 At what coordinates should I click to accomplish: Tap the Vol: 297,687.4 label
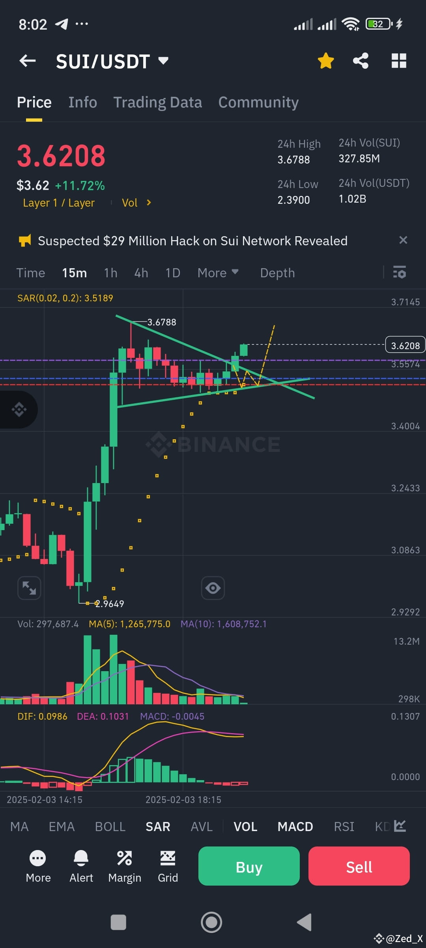[48, 624]
